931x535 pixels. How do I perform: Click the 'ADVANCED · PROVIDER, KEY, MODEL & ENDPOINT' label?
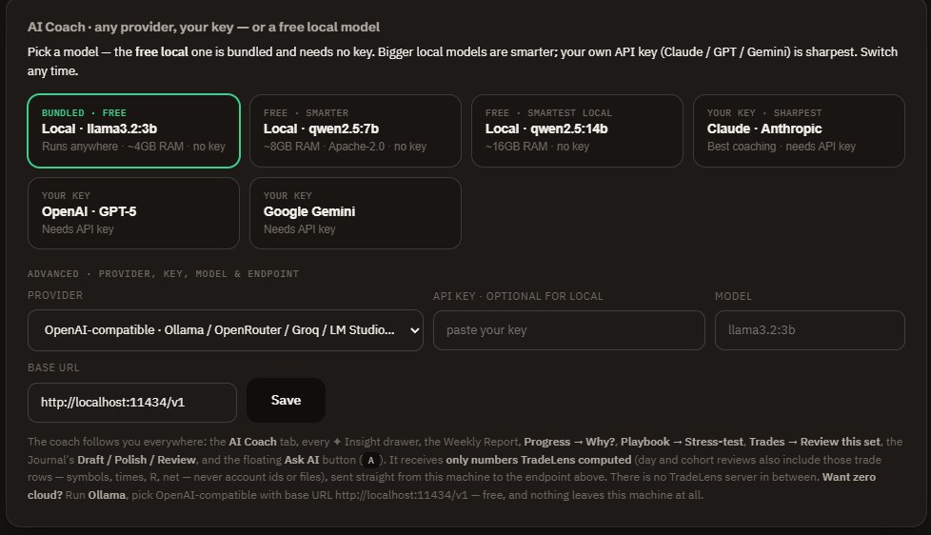pos(164,274)
